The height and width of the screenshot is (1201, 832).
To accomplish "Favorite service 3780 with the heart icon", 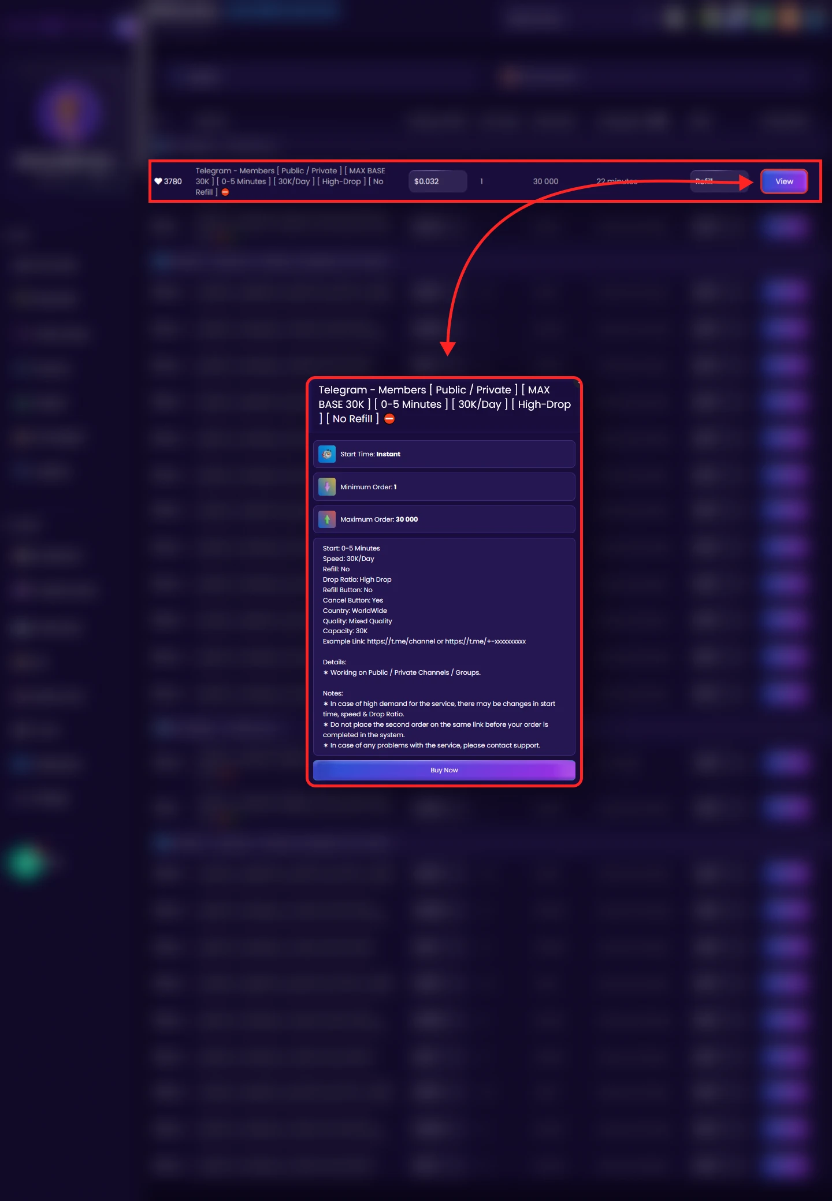I will (158, 181).
